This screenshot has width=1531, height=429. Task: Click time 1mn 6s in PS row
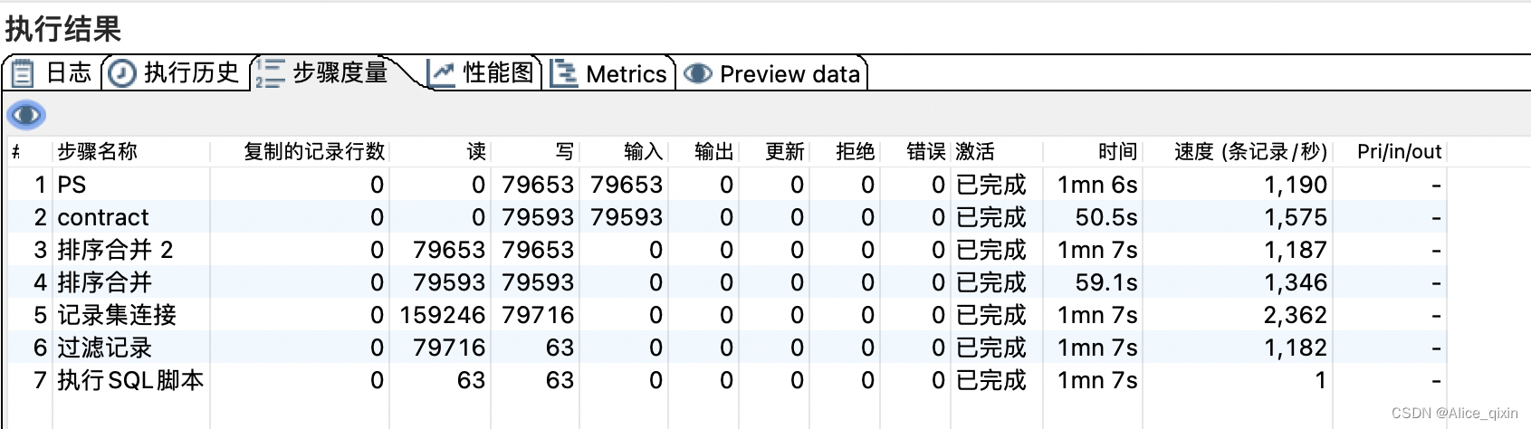tap(1097, 185)
